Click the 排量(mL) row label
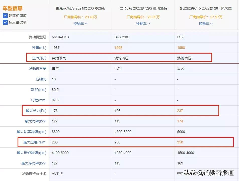Image resolution: width=239 pixels, height=181 pixels. pos(39,48)
